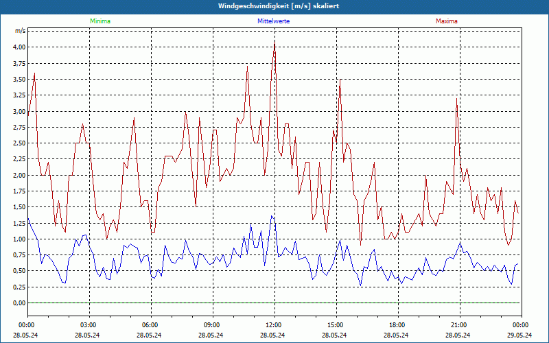549x343 pixels.
Task: Click the red Maxima spike at 21:00
Action: click(456, 99)
